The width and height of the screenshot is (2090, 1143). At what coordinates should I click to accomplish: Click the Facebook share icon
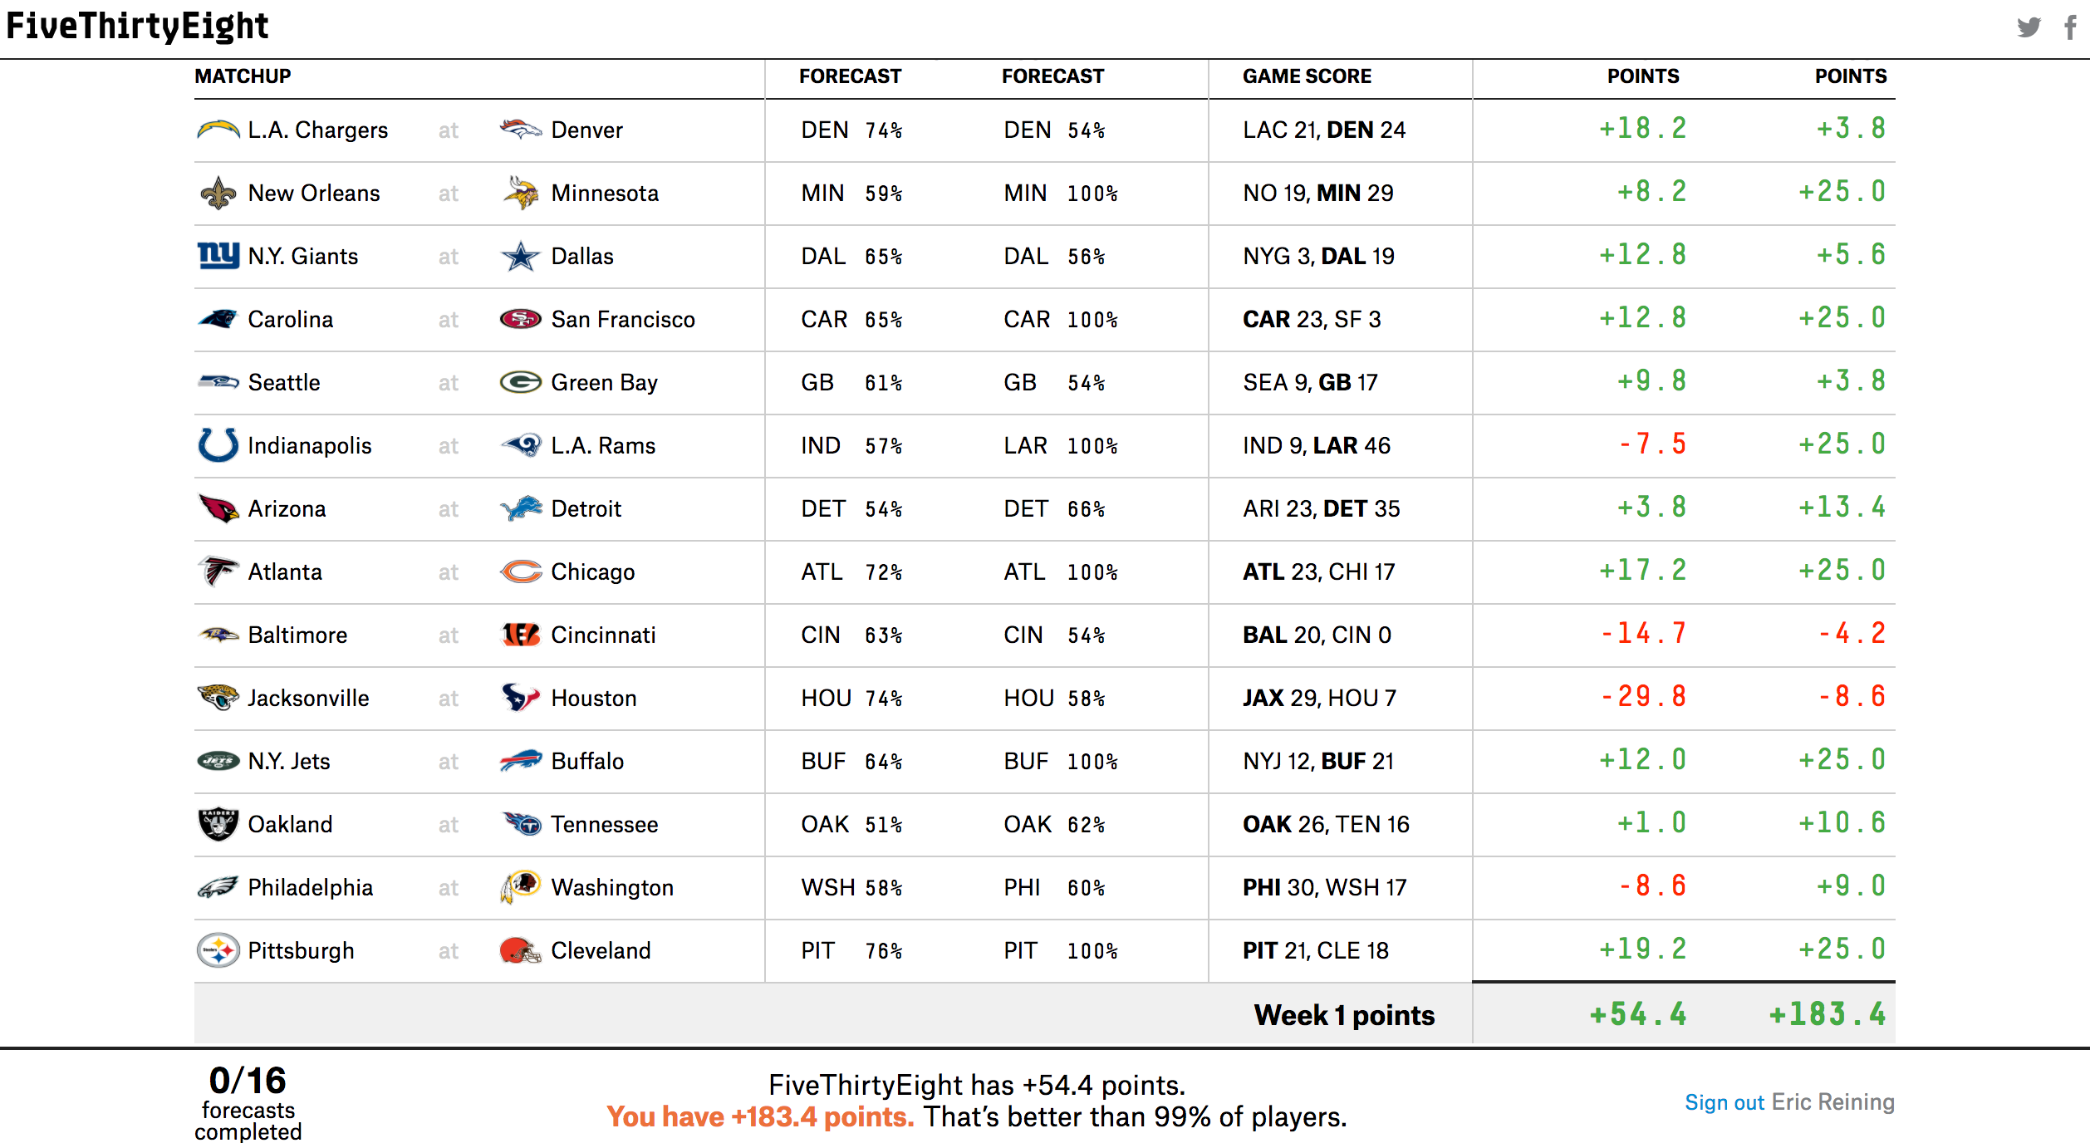click(x=2070, y=27)
